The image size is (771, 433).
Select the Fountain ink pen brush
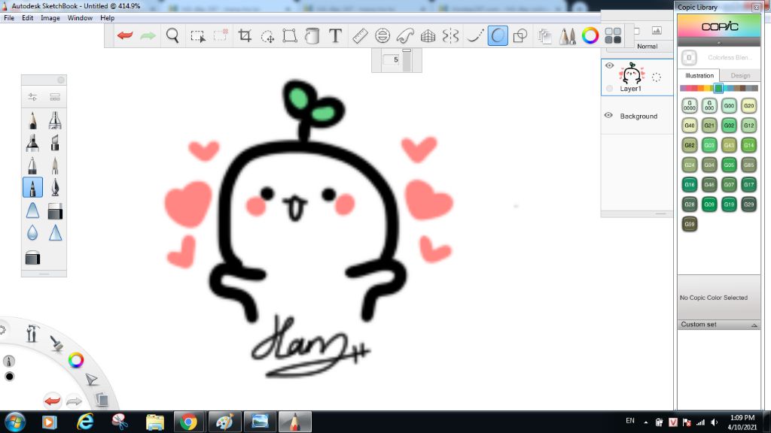coord(55,187)
